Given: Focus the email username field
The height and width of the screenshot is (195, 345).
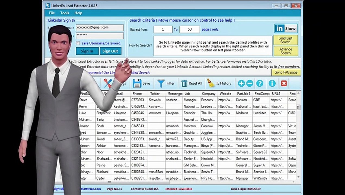Looking at the screenshot, I should (x=100, y=28).
